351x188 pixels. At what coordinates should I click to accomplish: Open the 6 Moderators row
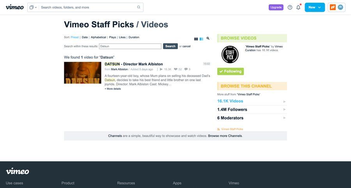252,118
